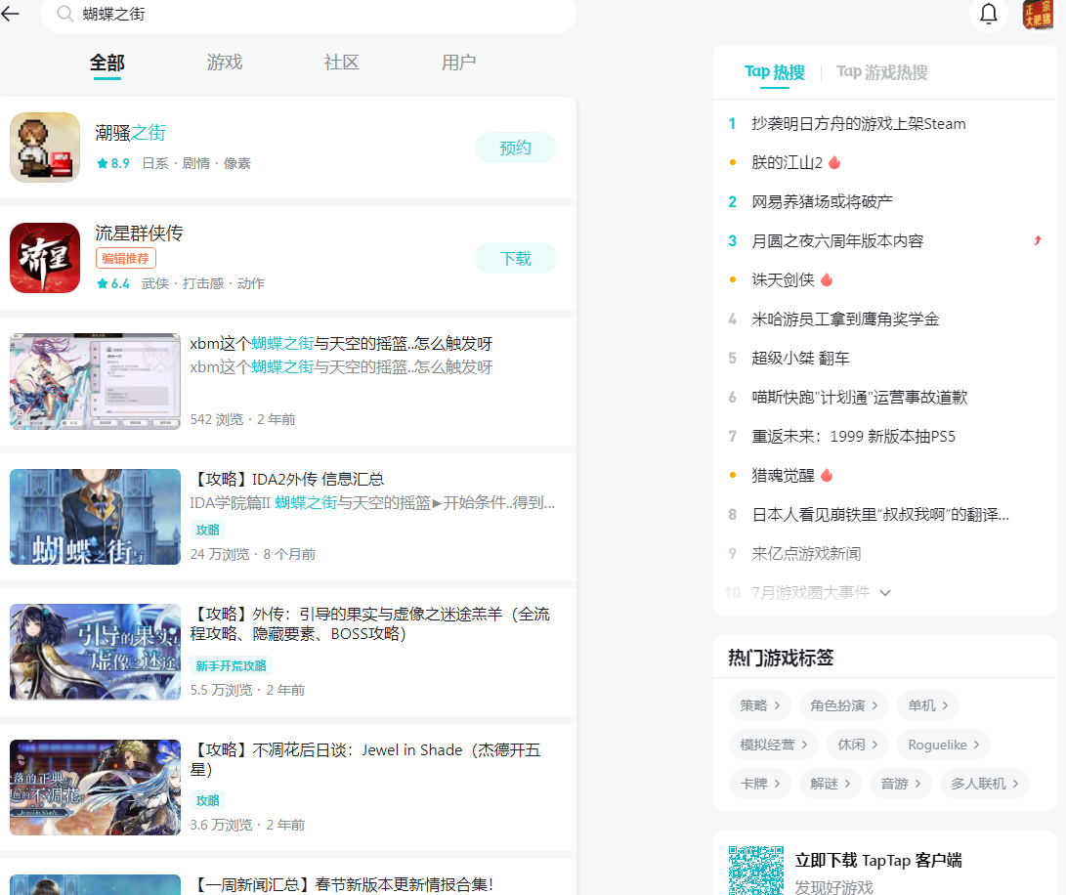Focus the search field containing 蝴蝶之街

click(309, 15)
